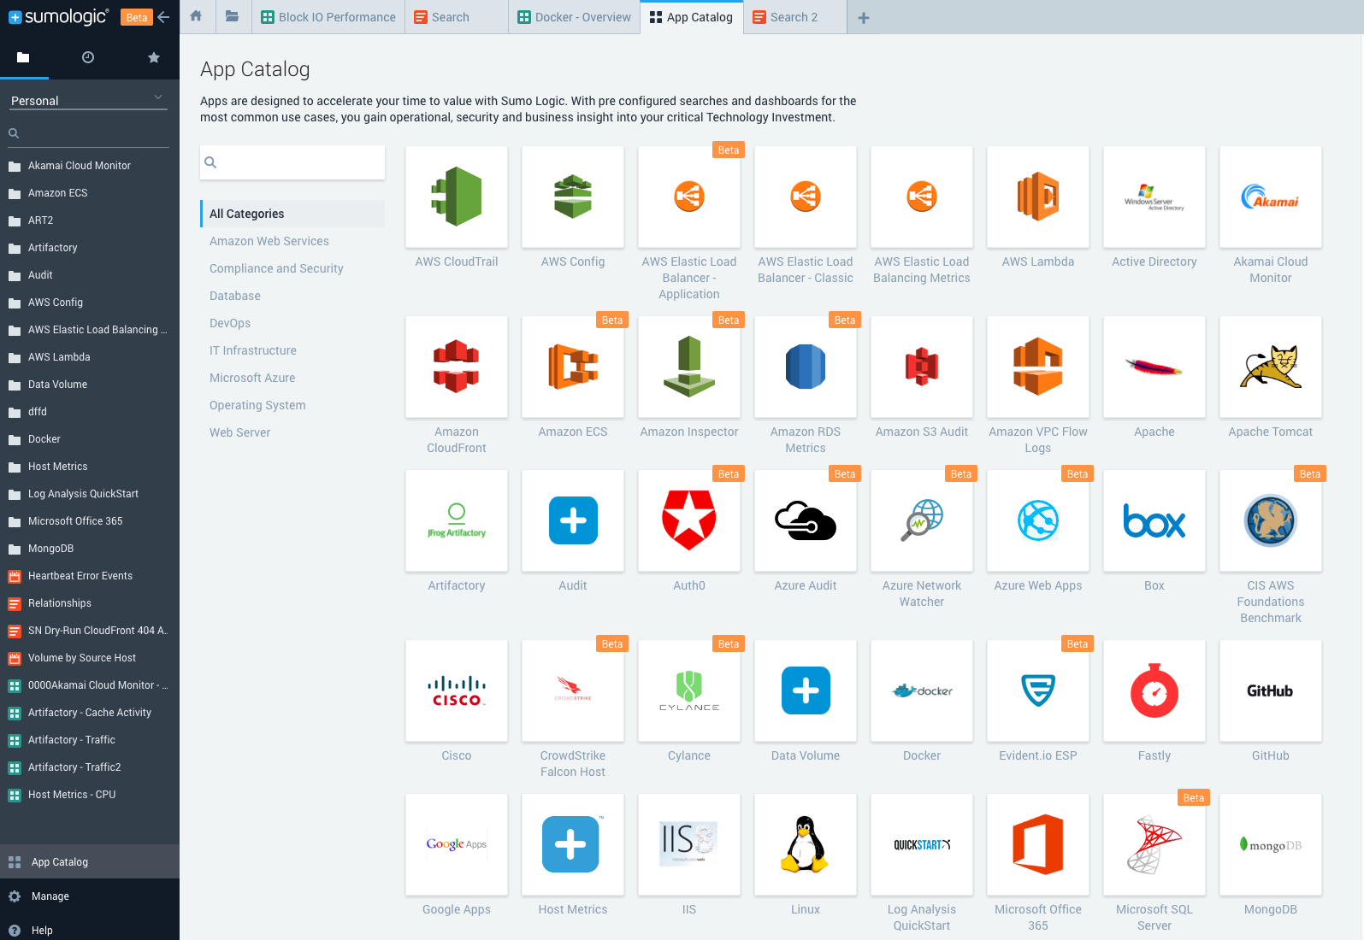Filter by Web Server category
The width and height of the screenshot is (1364, 940).
pos(239,432)
